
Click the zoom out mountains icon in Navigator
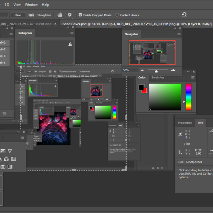[x=142, y=70]
